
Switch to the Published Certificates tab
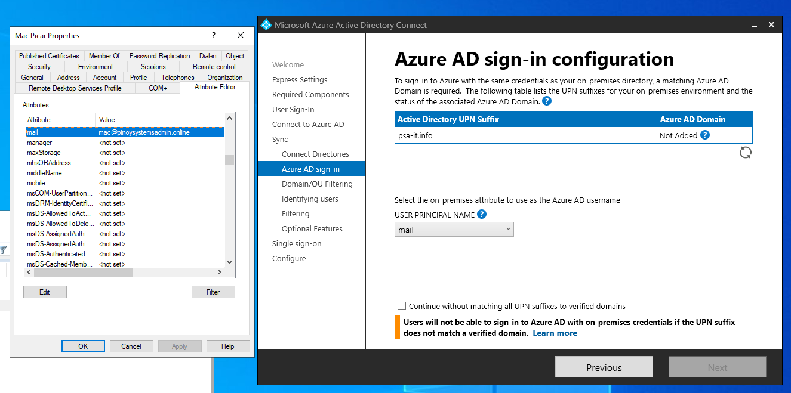49,56
